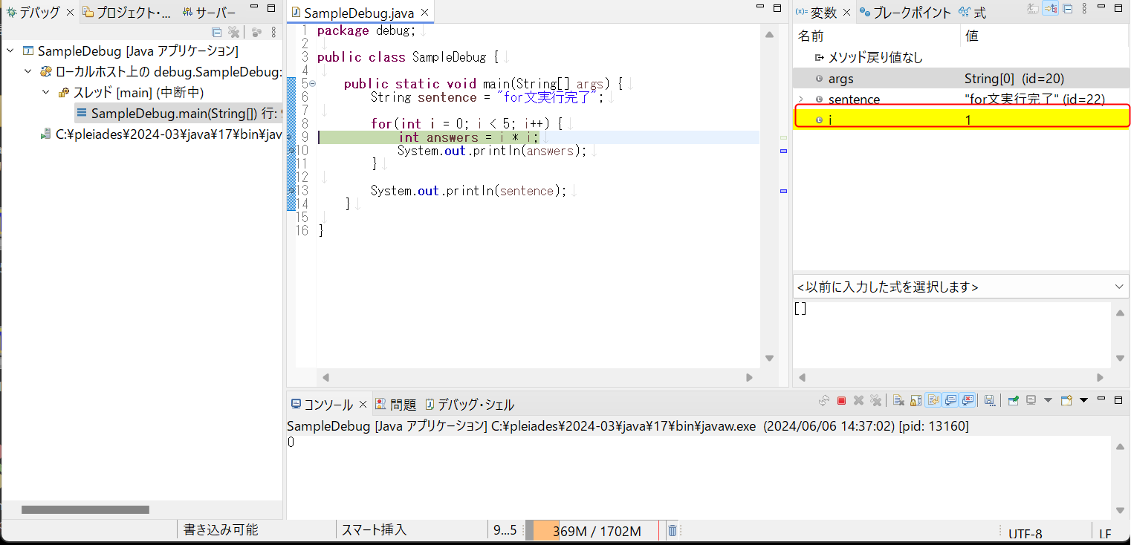Toggle show console on standard output

pos(950,400)
